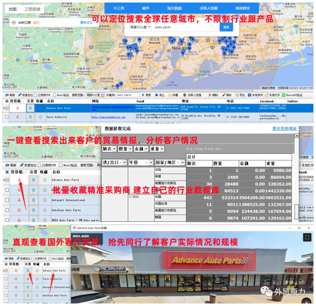Screen dimensions: 316x306
Task: Uncheck Advance Auto Parts row checkbox in the top table
Action: tap(7, 108)
